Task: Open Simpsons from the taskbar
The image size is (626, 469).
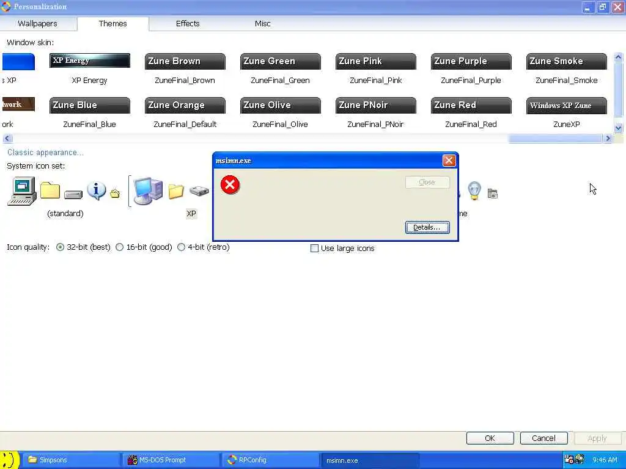Action: click(x=71, y=460)
